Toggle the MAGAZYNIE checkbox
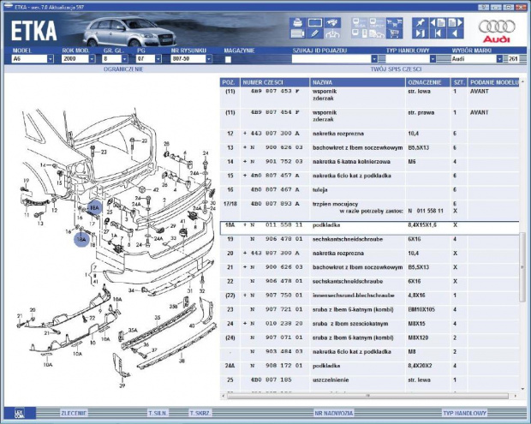531x424 pixels. pyautogui.click(x=229, y=60)
